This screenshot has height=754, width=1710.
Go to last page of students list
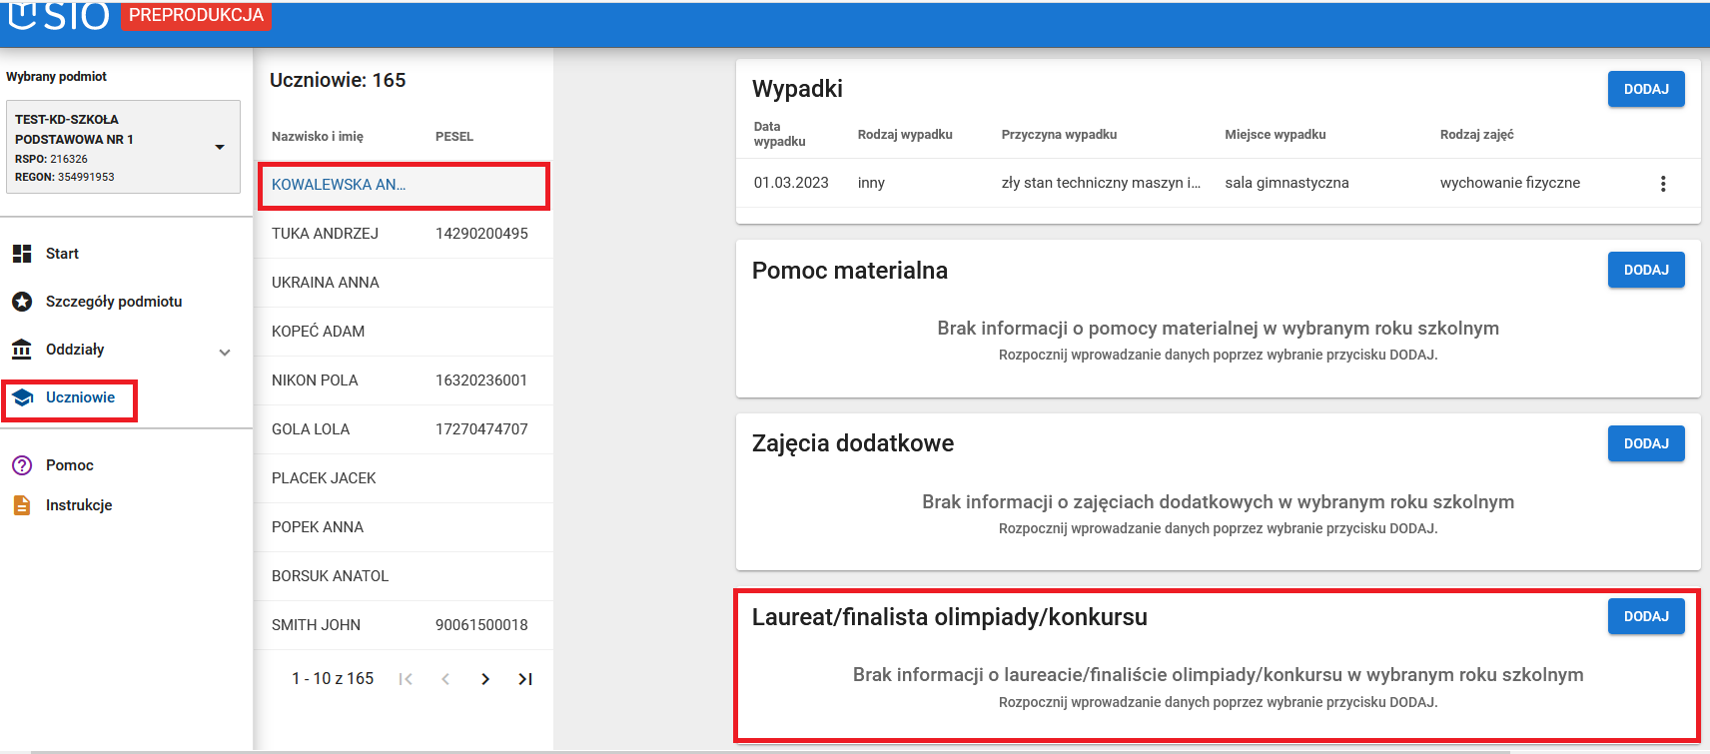click(525, 679)
